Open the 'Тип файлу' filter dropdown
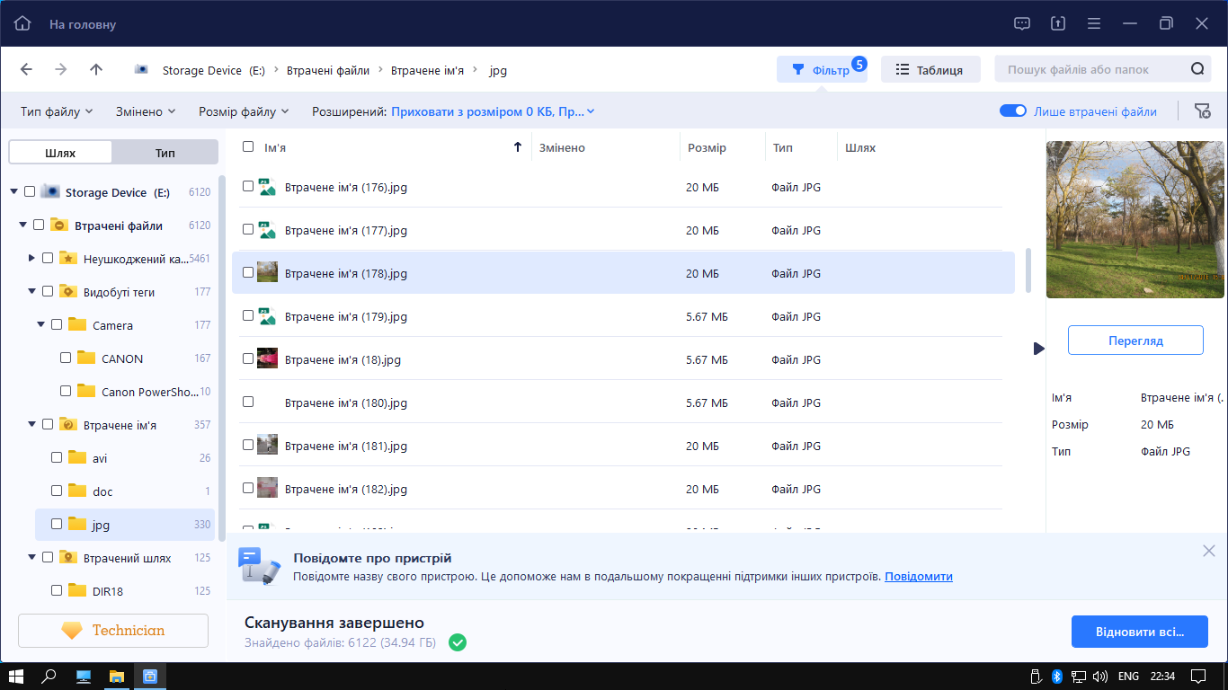 (x=57, y=111)
